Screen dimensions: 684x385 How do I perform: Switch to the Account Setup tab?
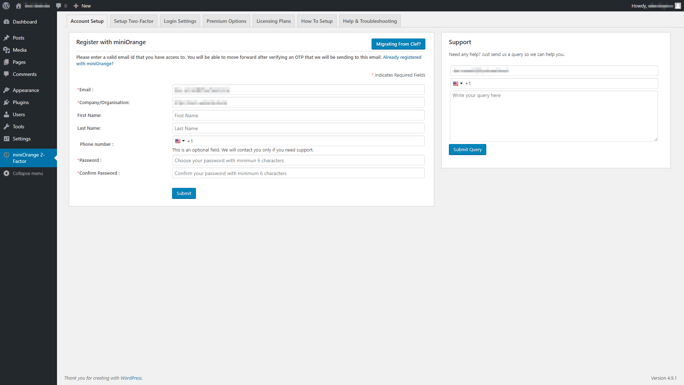(x=87, y=21)
